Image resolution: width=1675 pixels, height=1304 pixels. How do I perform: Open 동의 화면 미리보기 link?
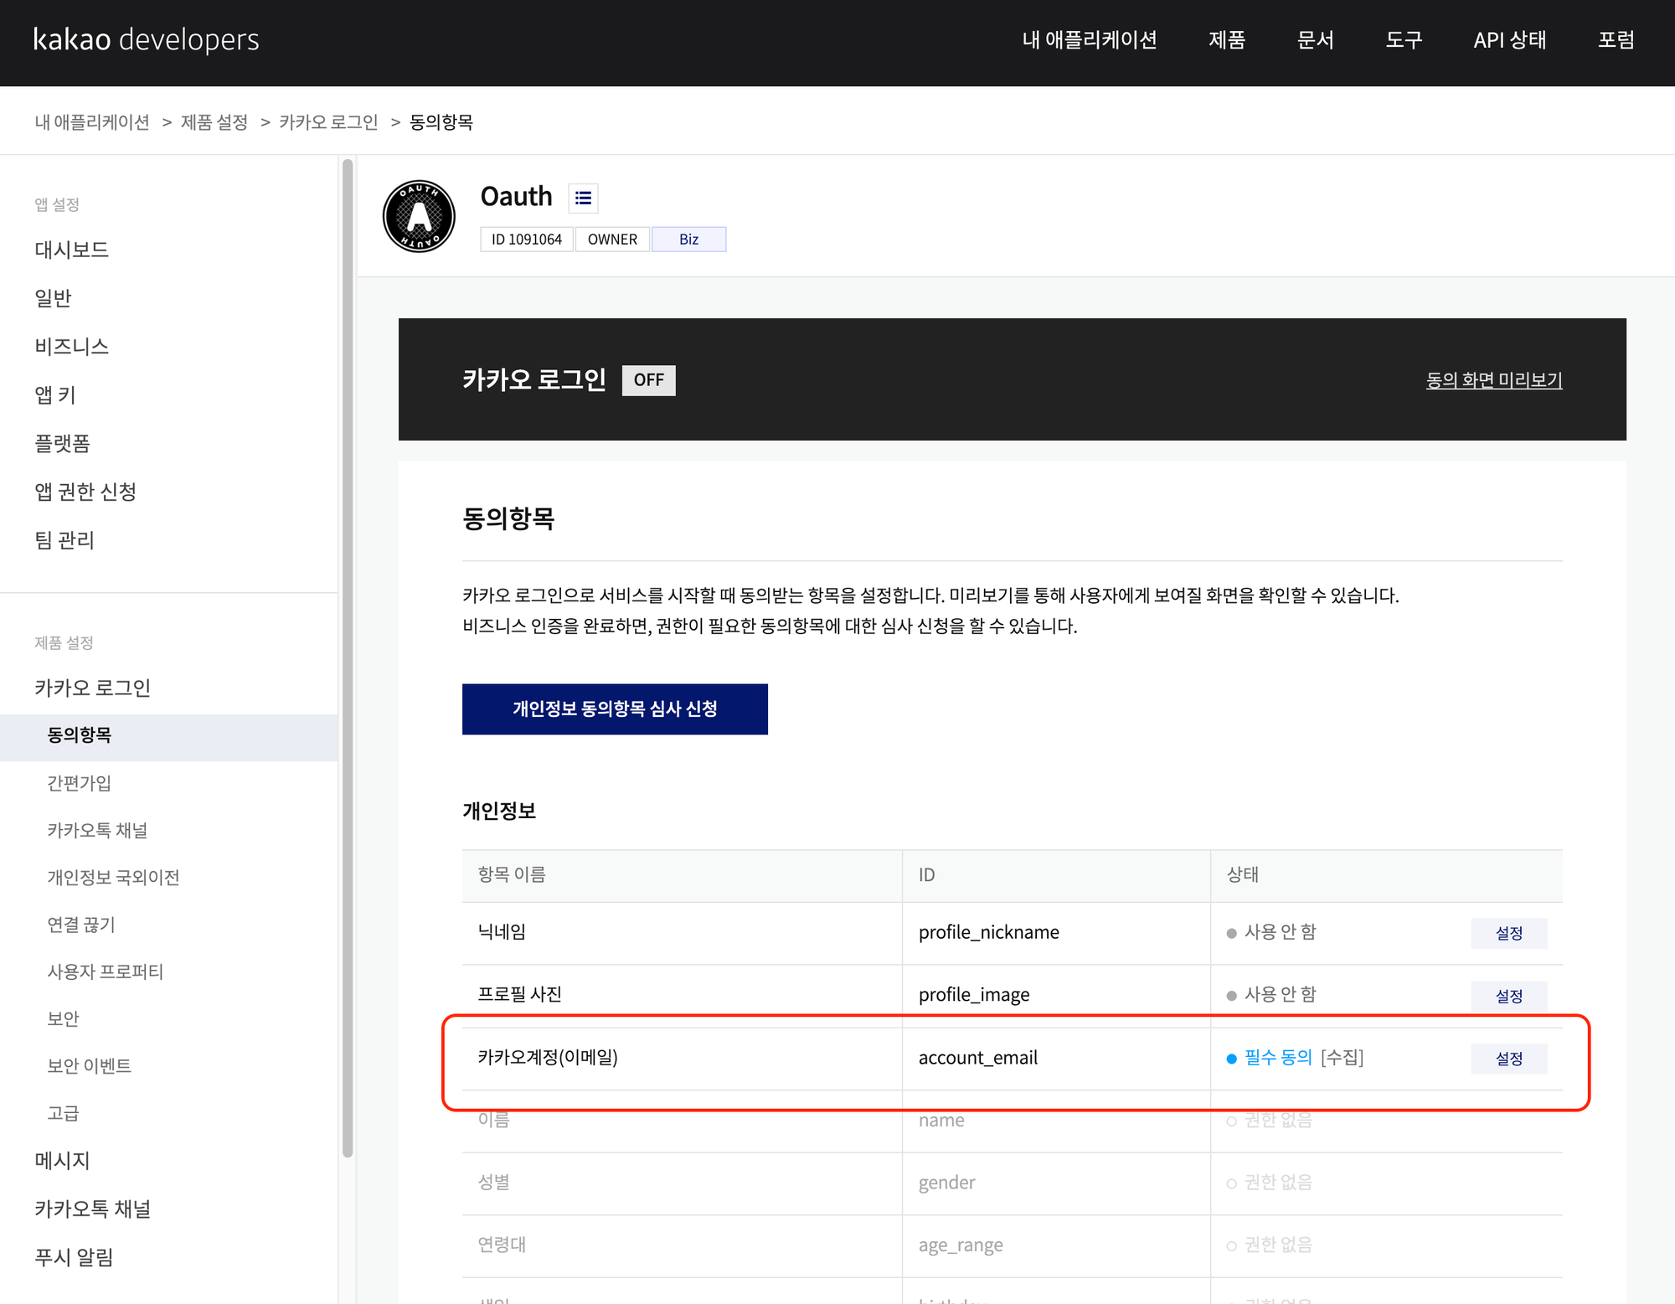pyautogui.click(x=1493, y=380)
